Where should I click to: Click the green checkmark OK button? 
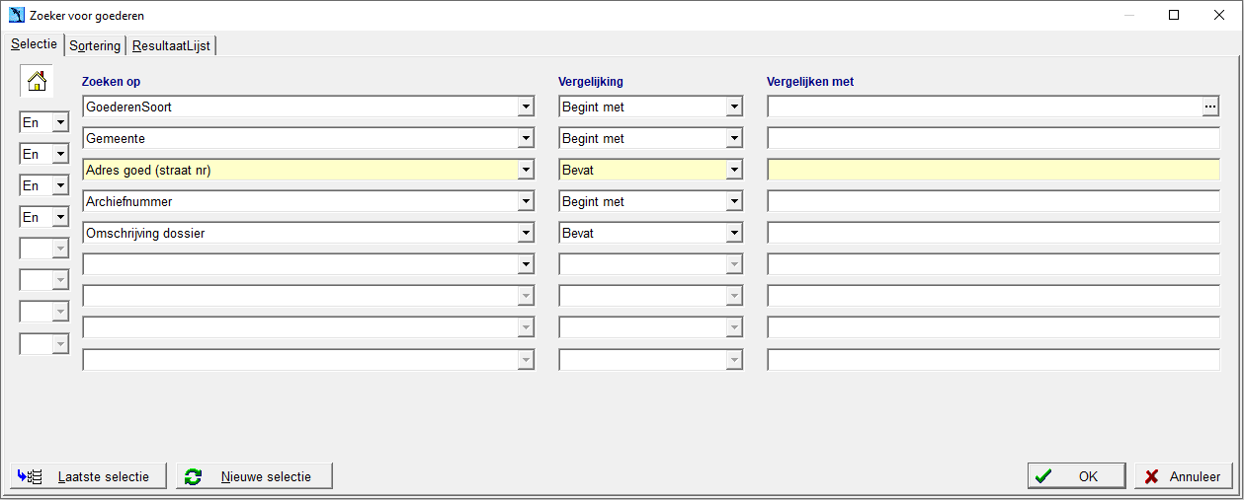[x=1076, y=476]
